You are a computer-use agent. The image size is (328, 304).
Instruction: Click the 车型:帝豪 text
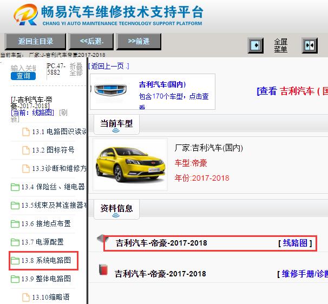click(191, 163)
